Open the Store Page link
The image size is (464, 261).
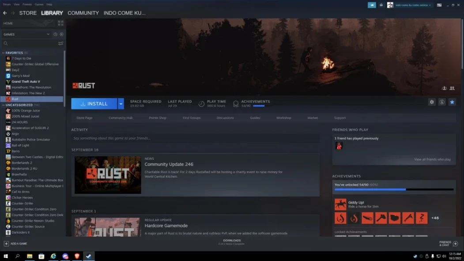[84, 118]
